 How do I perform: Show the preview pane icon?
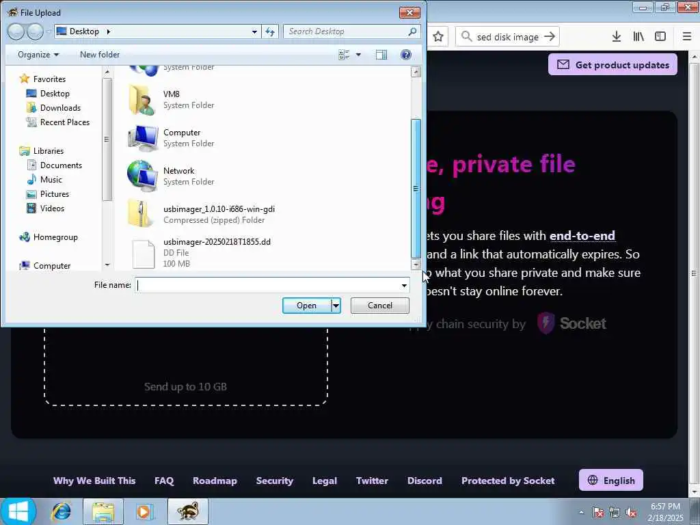[x=381, y=55]
